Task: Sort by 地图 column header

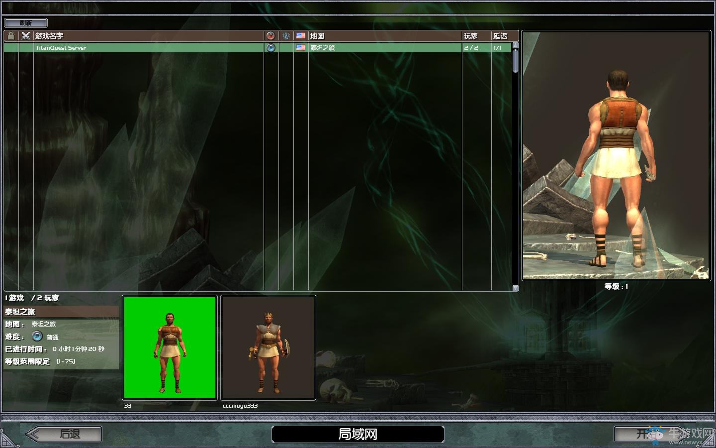Action: point(385,36)
